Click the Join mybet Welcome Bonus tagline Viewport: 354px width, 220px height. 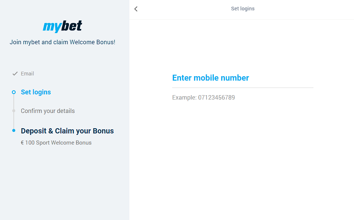[x=62, y=42]
